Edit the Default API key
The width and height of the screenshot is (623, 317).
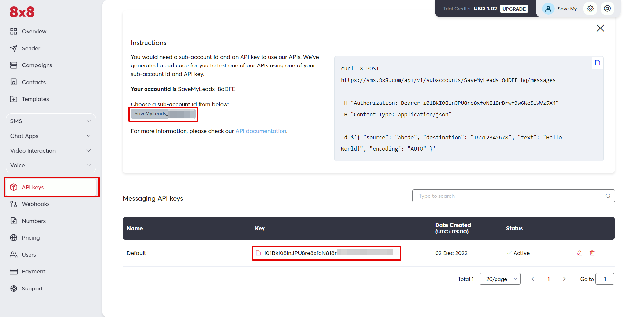[579, 253]
